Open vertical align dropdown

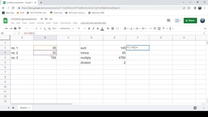click(132, 29)
